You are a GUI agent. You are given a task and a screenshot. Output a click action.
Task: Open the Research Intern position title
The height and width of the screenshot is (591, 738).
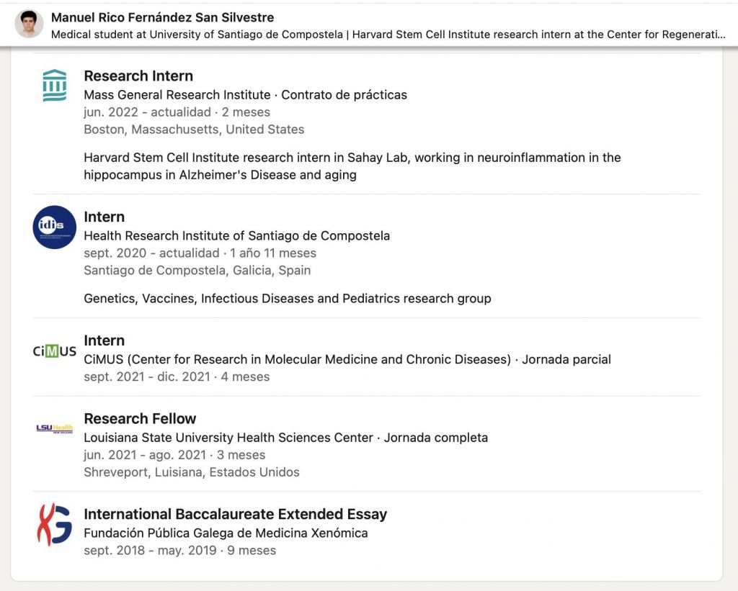(138, 76)
